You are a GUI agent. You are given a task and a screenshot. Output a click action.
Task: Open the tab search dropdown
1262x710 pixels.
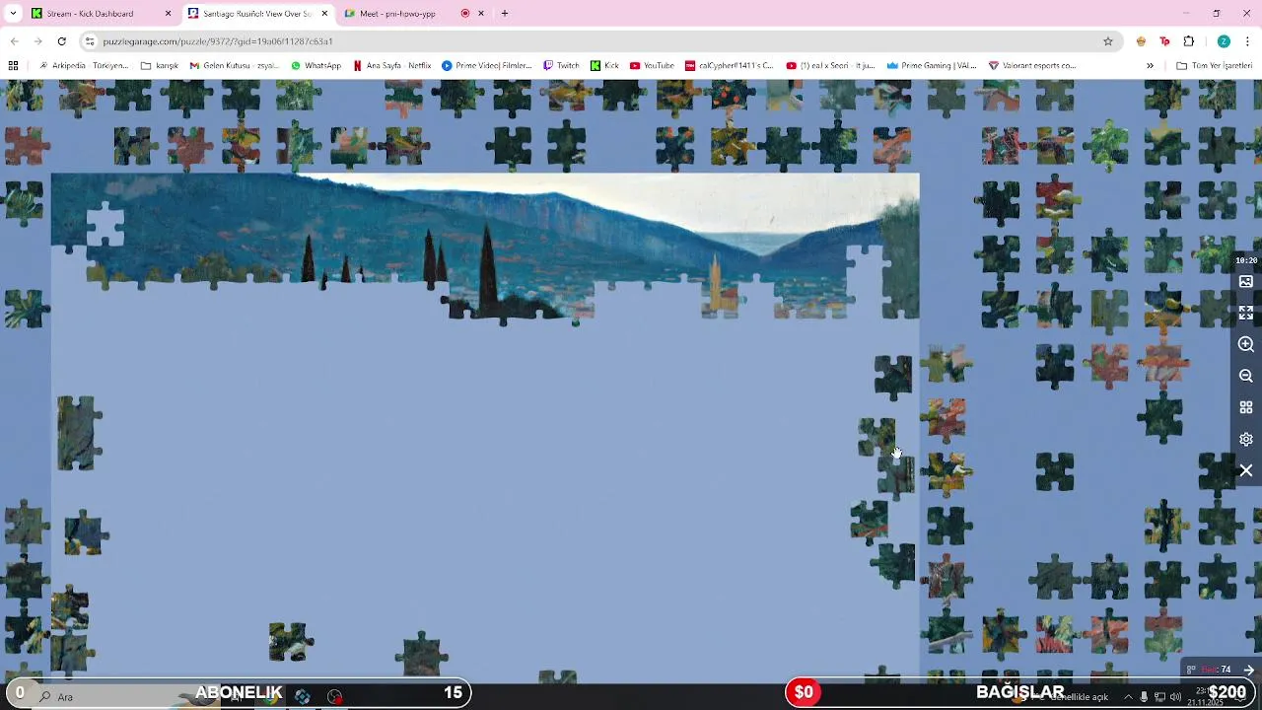pos(13,14)
